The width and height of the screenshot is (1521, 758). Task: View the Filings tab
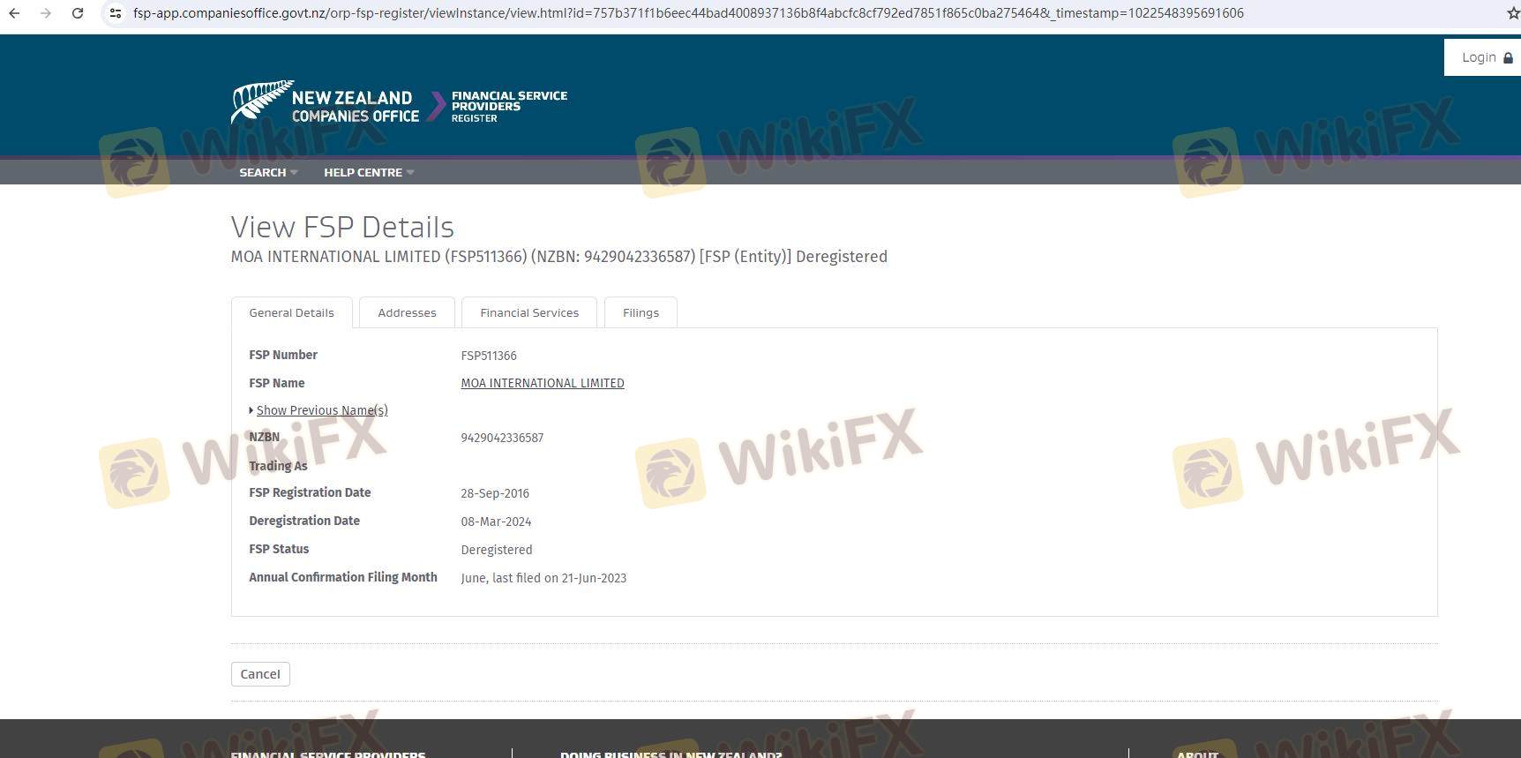(x=641, y=312)
